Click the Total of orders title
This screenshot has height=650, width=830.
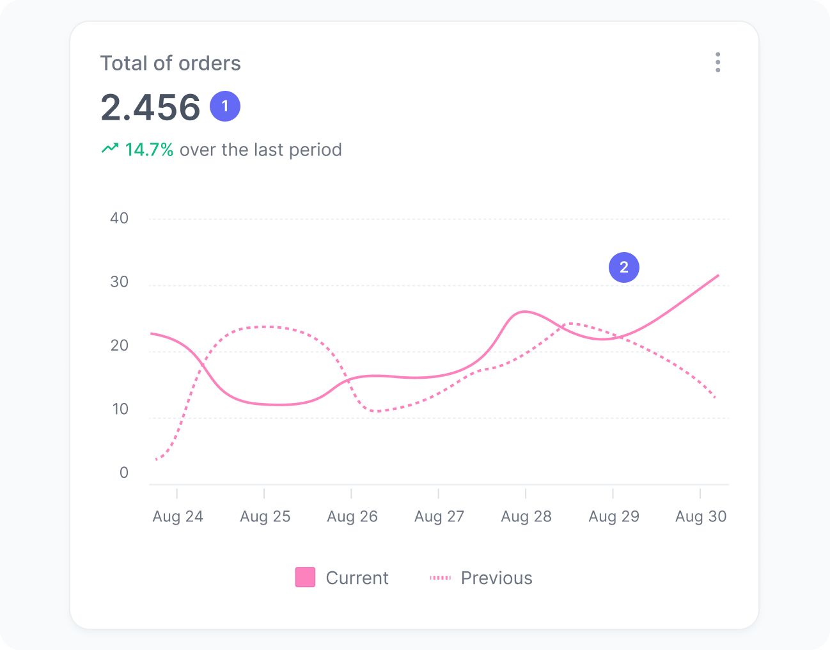171,63
